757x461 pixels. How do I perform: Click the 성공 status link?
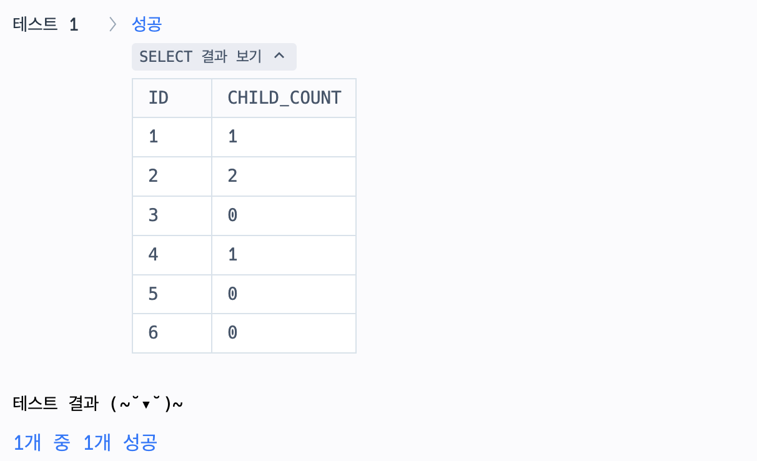[x=147, y=24]
